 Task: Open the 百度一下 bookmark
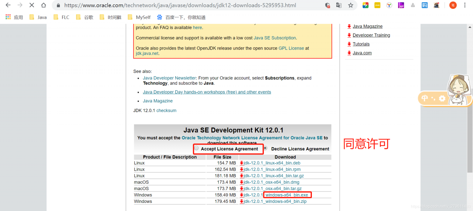pos(181,17)
